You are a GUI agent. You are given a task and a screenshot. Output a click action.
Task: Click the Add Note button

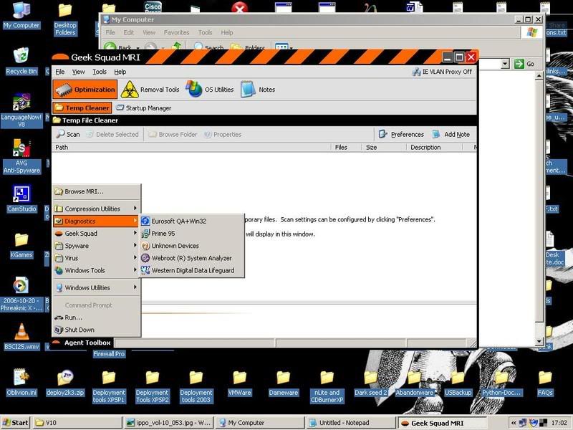[x=451, y=134]
